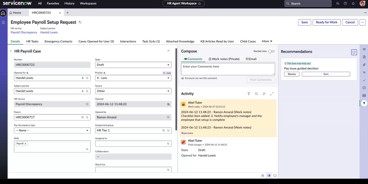Add a tag next to case title

pos(80,23)
